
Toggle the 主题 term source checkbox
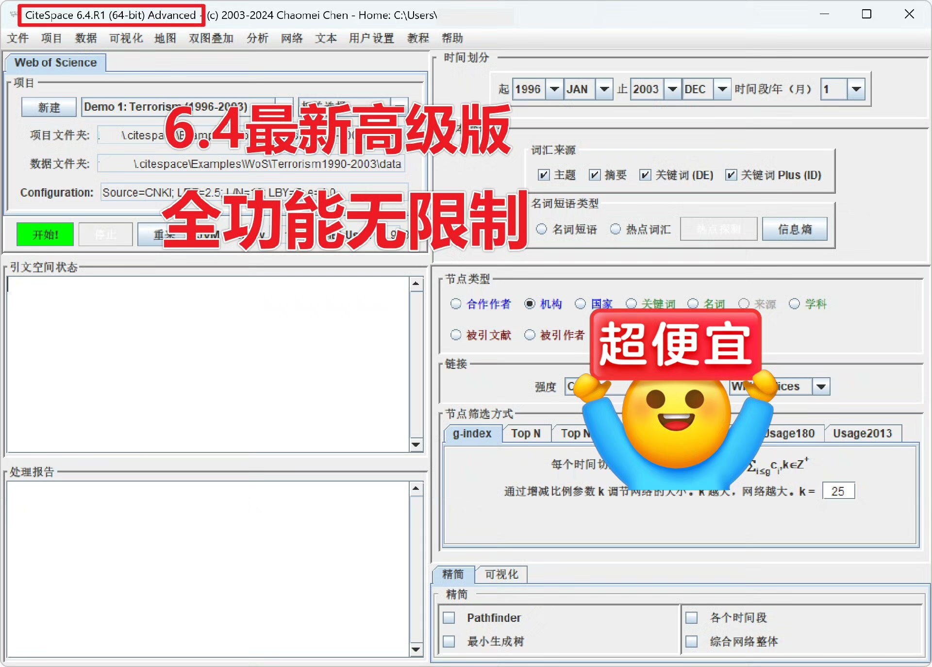click(x=544, y=175)
